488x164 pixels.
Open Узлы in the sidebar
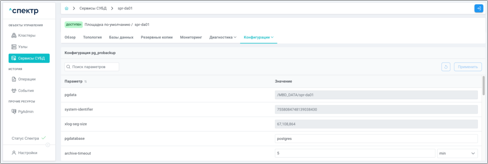(23, 47)
